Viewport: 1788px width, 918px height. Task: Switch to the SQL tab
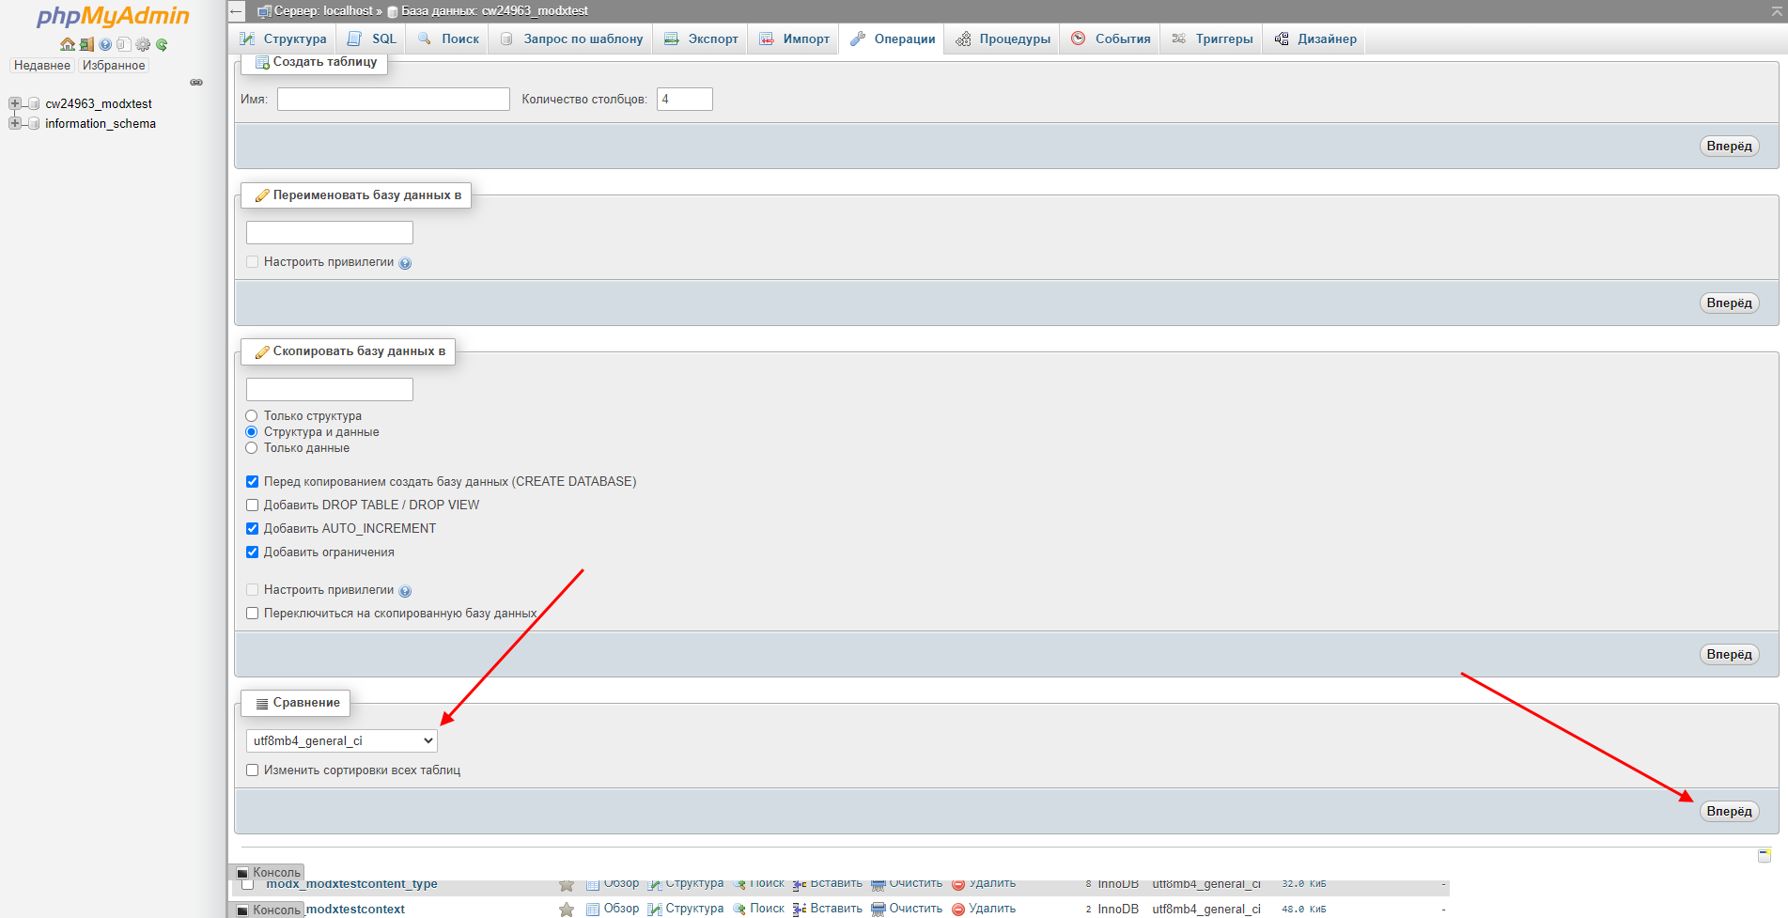click(x=370, y=39)
